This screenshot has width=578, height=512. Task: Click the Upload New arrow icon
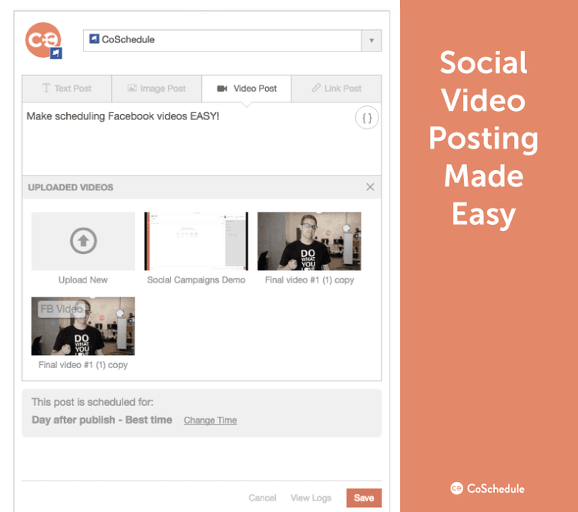pyautogui.click(x=83, y=241)
